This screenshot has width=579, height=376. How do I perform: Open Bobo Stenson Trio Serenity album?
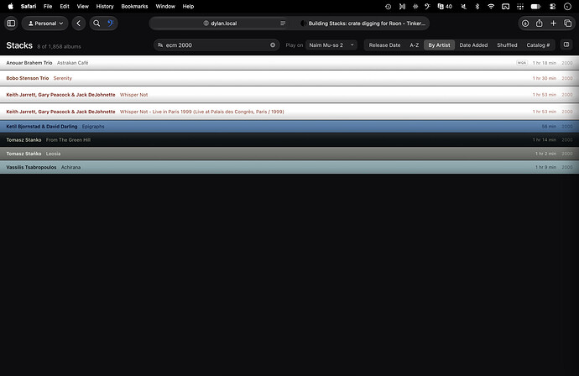tap(289, 78)
